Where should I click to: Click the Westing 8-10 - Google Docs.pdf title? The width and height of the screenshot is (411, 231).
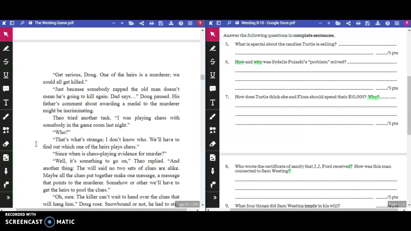[268, 23]
